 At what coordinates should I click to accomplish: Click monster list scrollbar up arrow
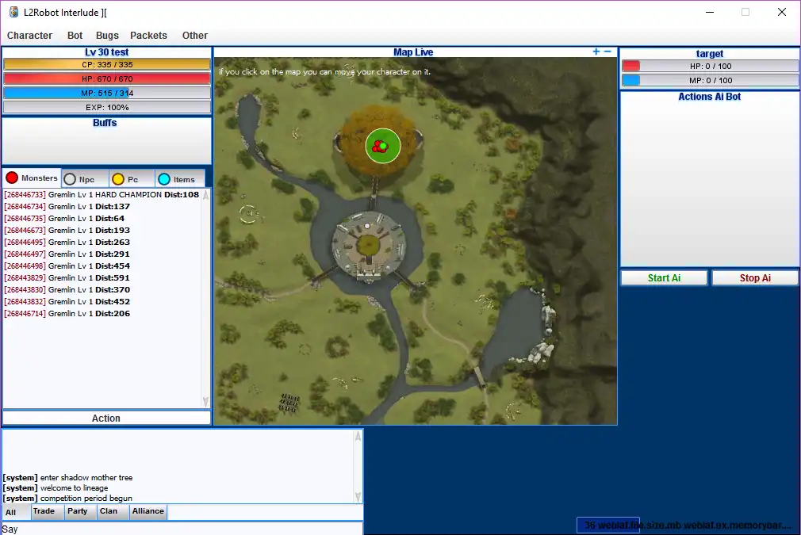click(206, 195)
